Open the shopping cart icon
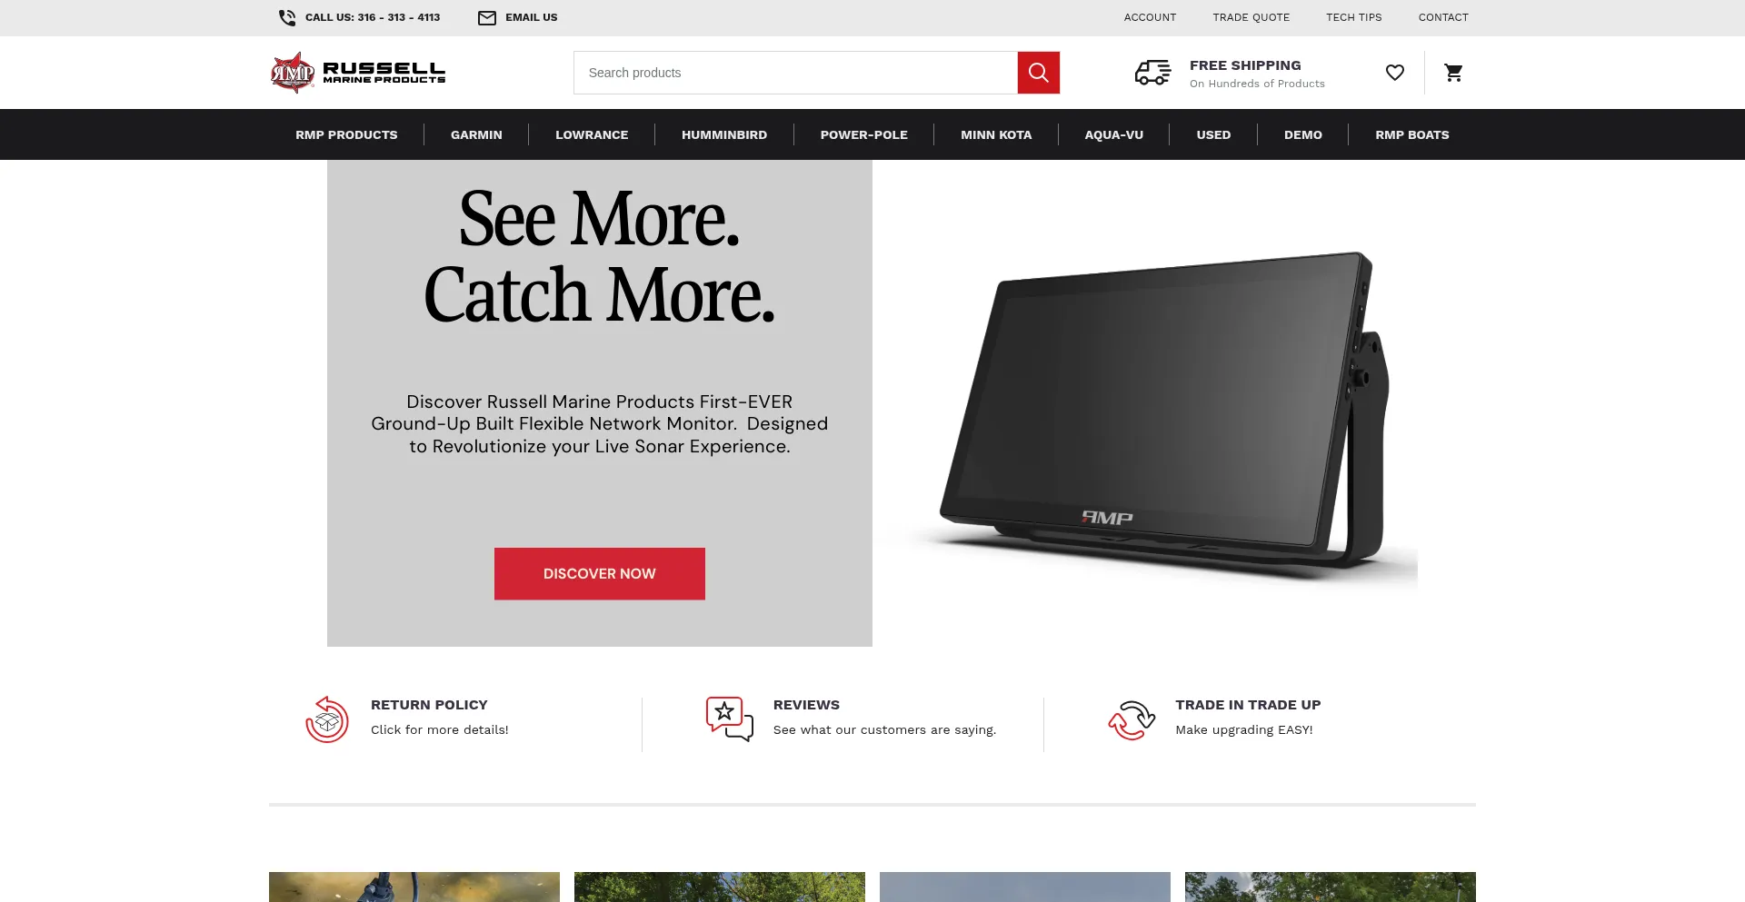The height and width of the screenshot is (902, 1745). click(1454, 73)
